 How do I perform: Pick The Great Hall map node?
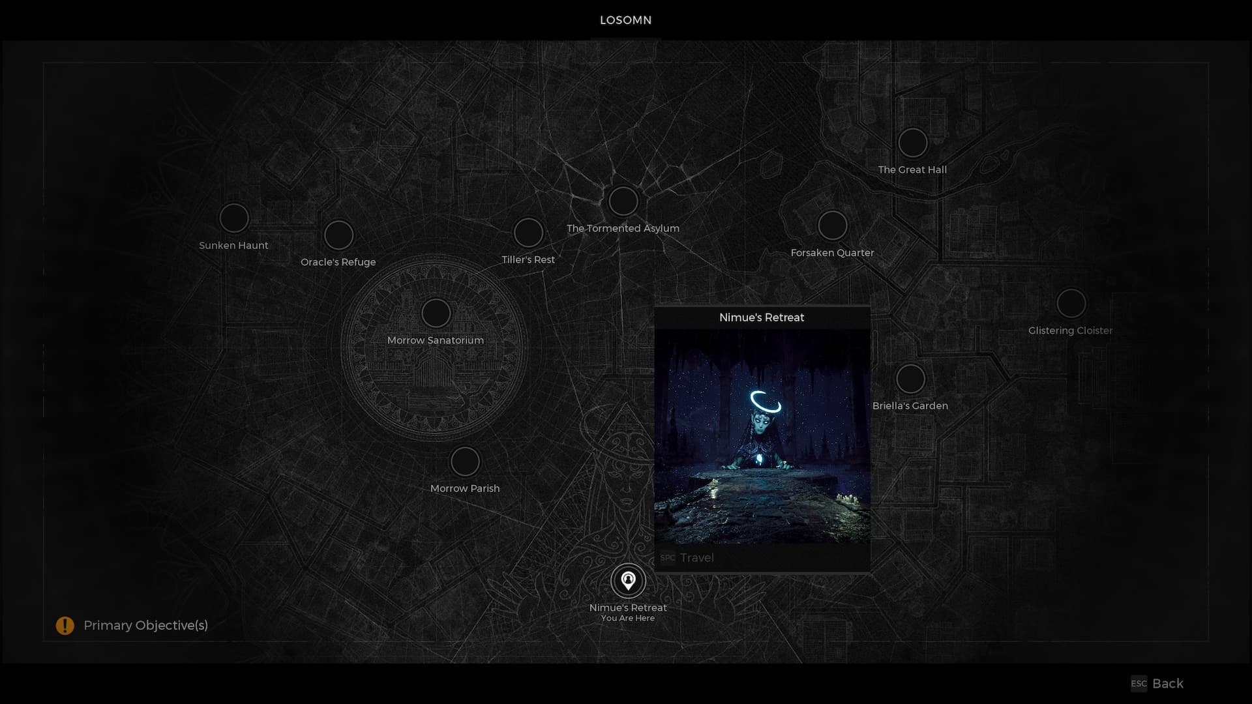click(912, 143)
